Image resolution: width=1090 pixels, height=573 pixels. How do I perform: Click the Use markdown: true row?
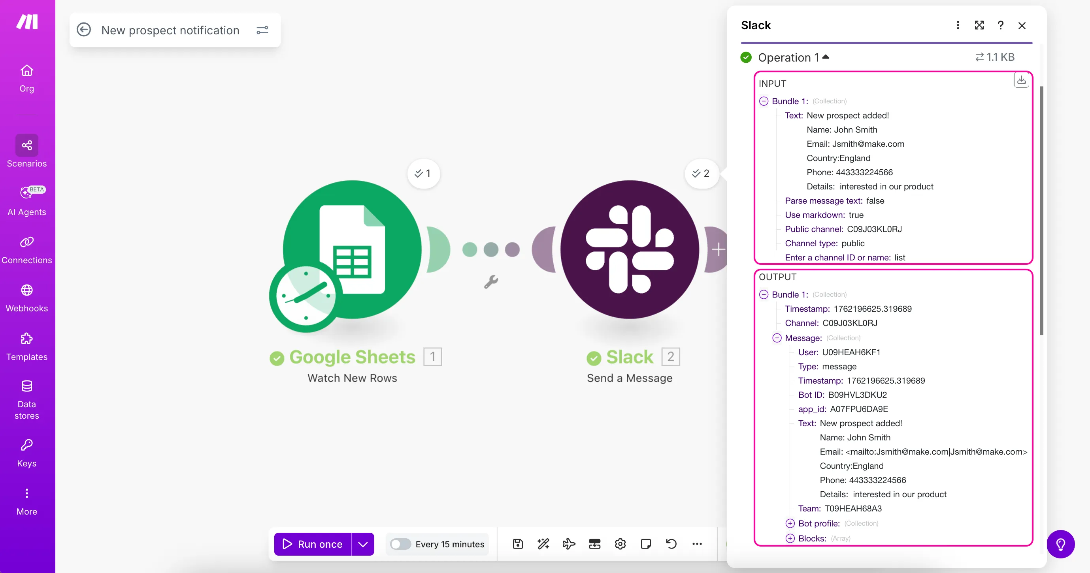[824, 215]
